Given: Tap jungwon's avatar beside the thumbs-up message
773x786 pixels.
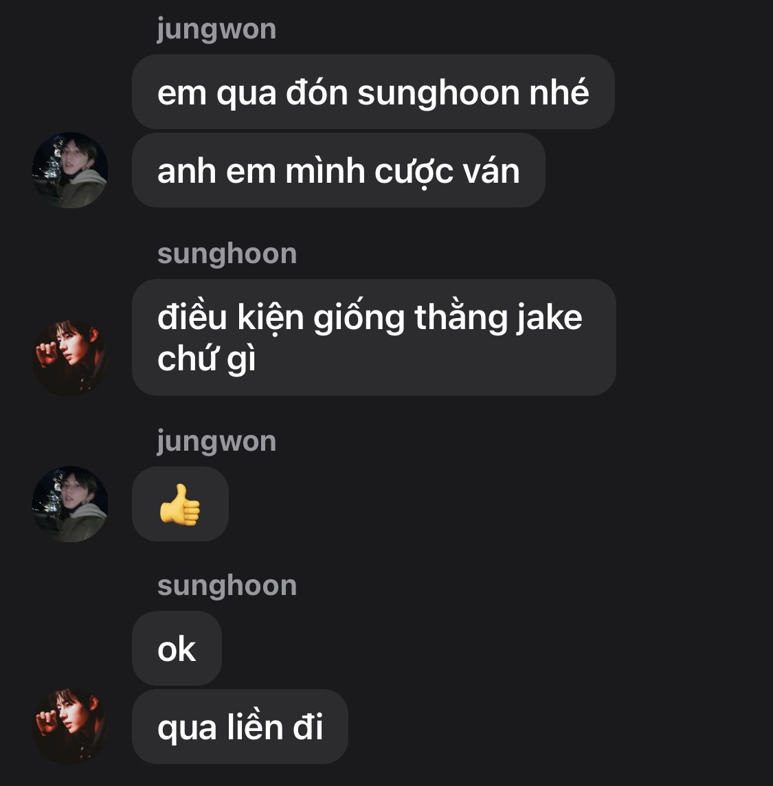Looking at the screenshot, I should 69,504.
